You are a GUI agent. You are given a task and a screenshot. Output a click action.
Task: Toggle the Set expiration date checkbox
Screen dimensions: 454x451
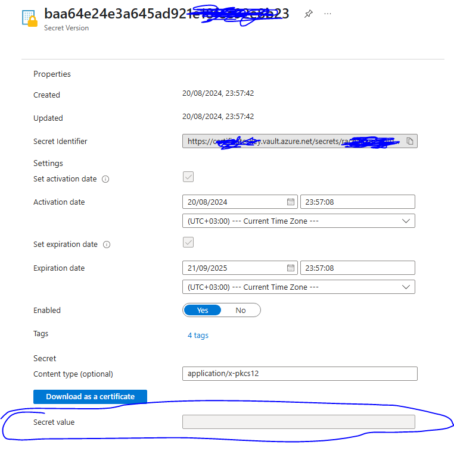pos(188,242)
